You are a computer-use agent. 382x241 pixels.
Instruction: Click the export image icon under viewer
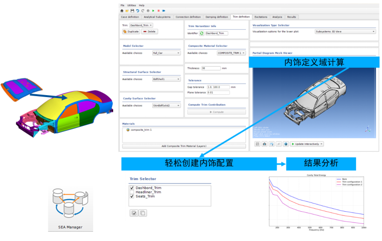click(x=272, y=144)
